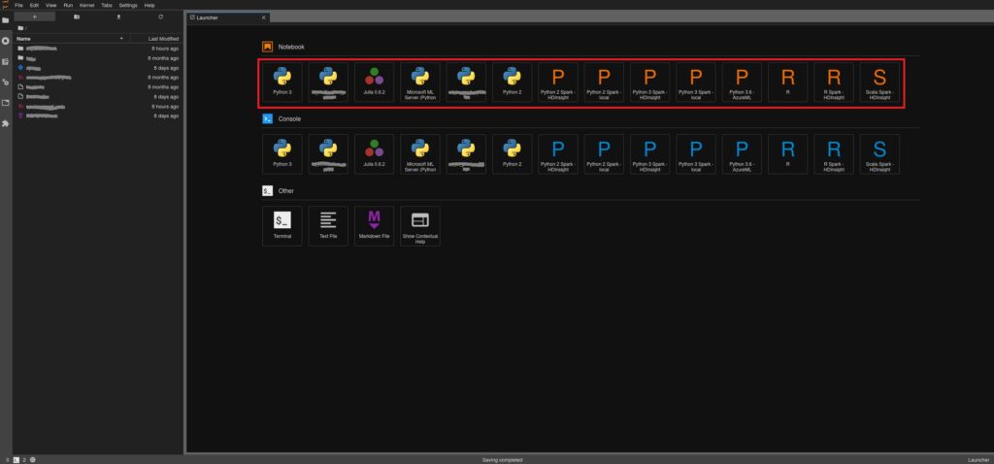Launch R Spark - HDInsight notebook
Screen dimensions: 994x464
tap(834, 83)
